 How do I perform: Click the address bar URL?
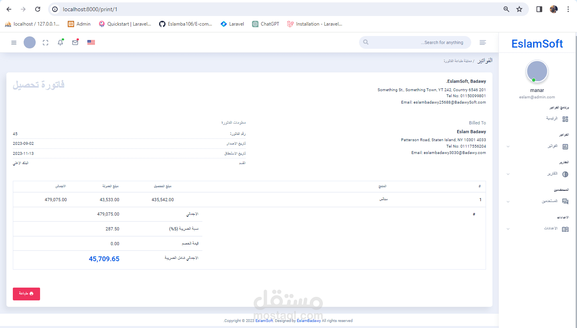click(90, 9)
